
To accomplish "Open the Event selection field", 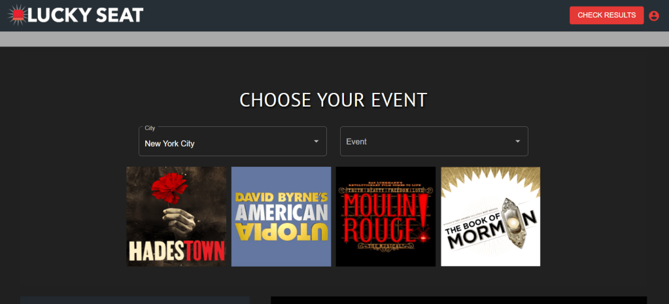I will (434, 141).
